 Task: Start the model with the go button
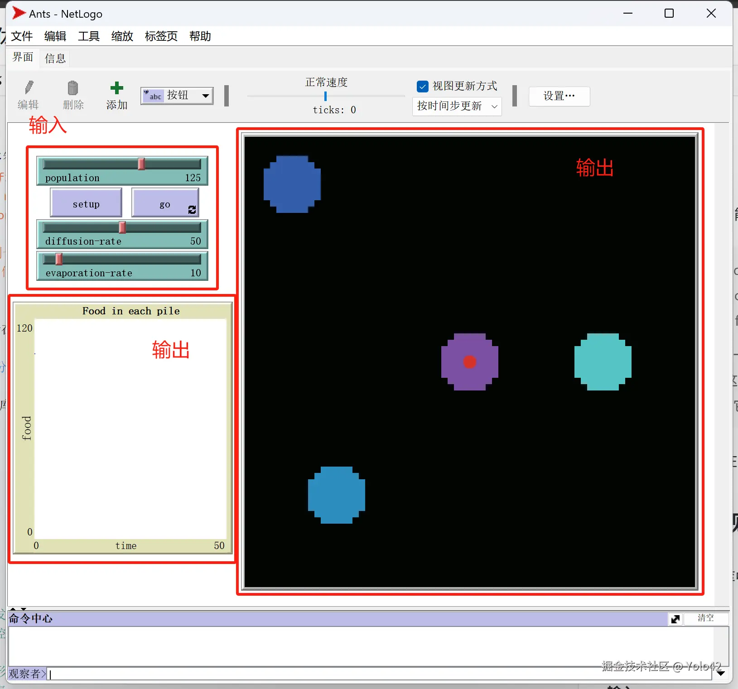coord(165,203)
